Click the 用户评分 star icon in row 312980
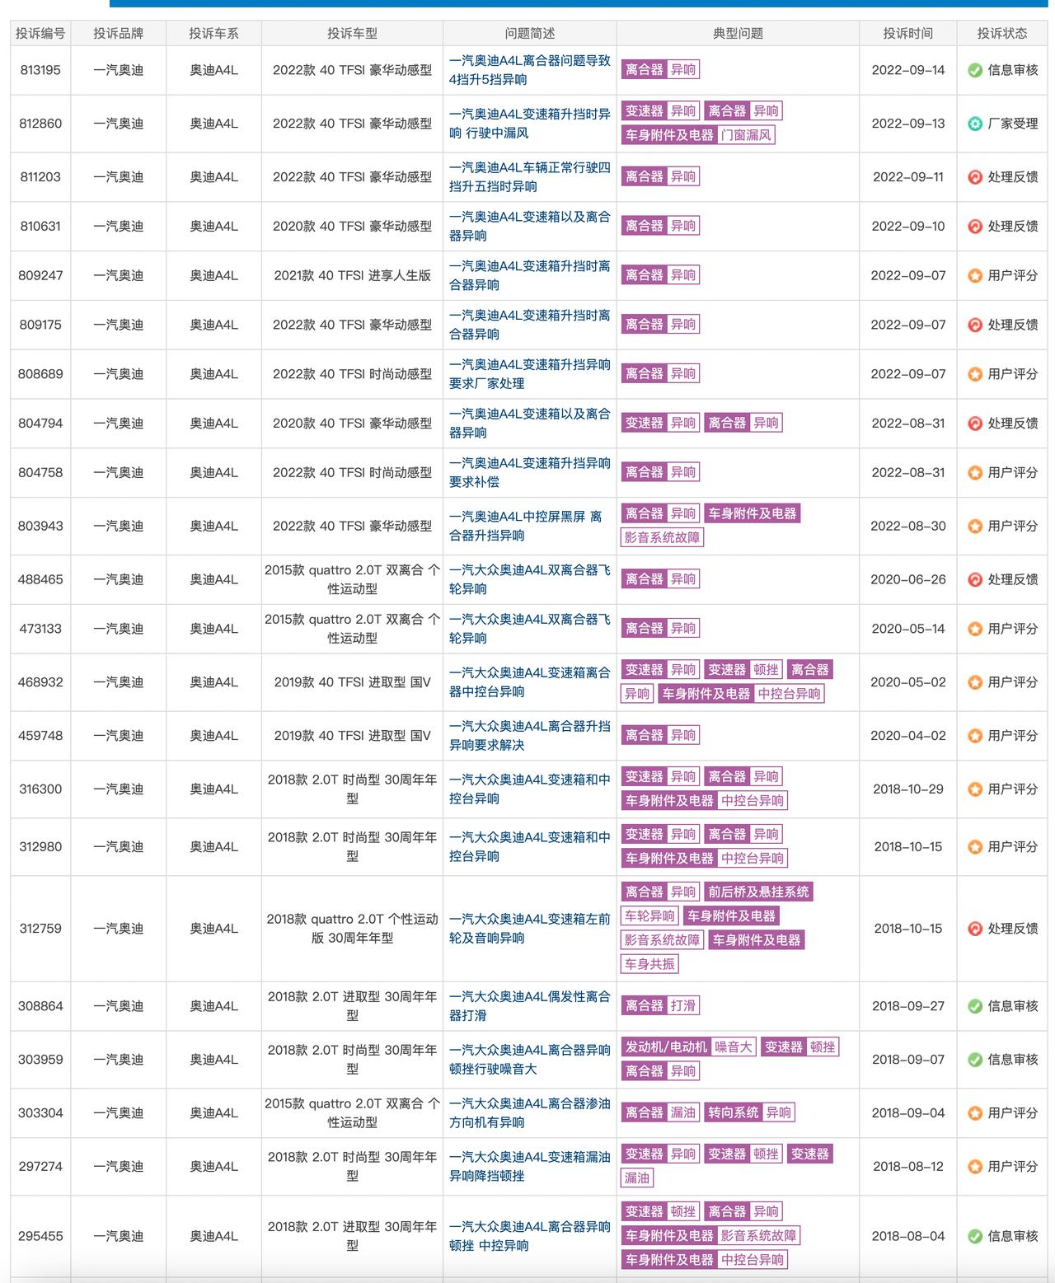Image resolution: width=1055 pixels, height=1283 pixels. point(975,847)
